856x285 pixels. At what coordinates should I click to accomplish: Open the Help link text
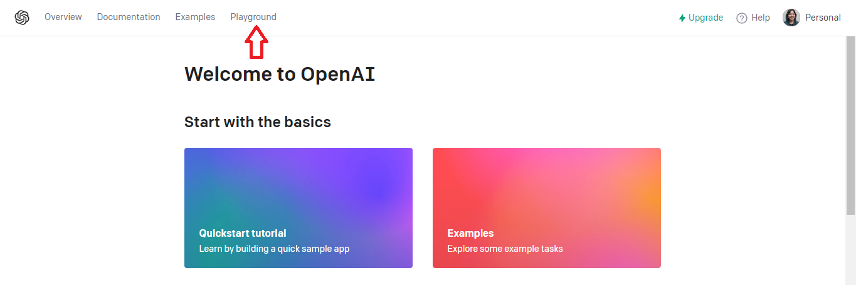coord(760,18)
